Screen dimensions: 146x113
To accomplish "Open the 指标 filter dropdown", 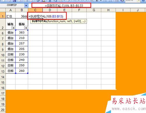I will pos(26,28).
